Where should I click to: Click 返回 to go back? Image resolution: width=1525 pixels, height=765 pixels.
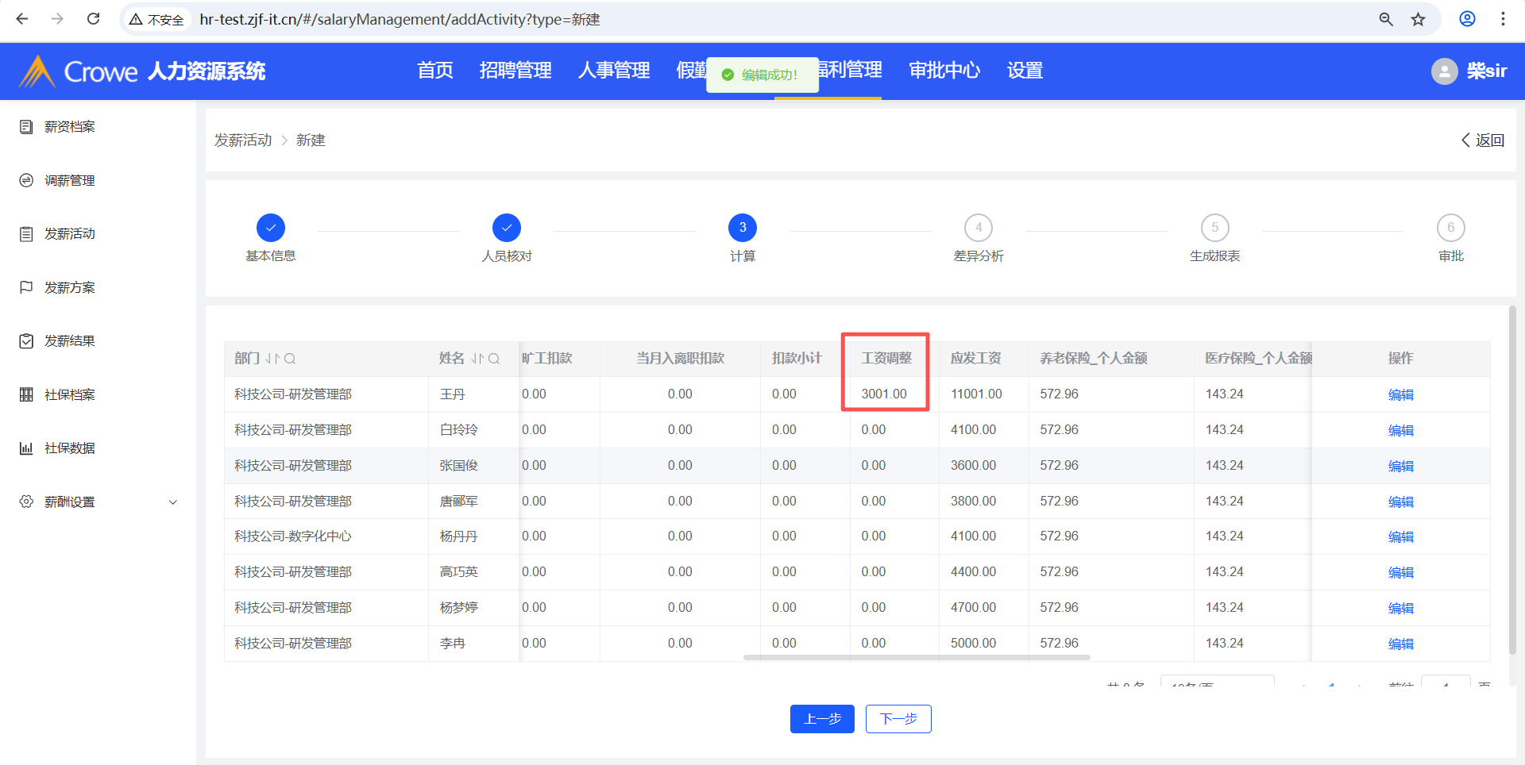pos(1483,140)
